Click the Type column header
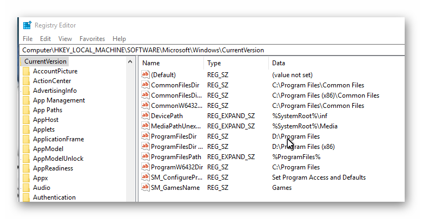Viewport: 422px width, 219px height. 214,63
